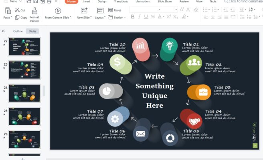The image size is (263, 160).
Task: Go to the Slide Show tab
Action: 164,1
